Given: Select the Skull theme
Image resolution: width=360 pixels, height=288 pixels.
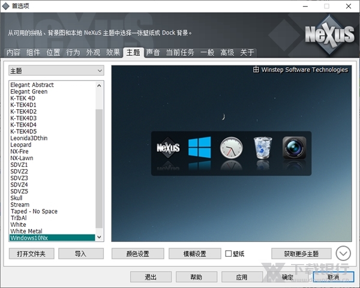Looking at the screenshot, I should point(52,198).
